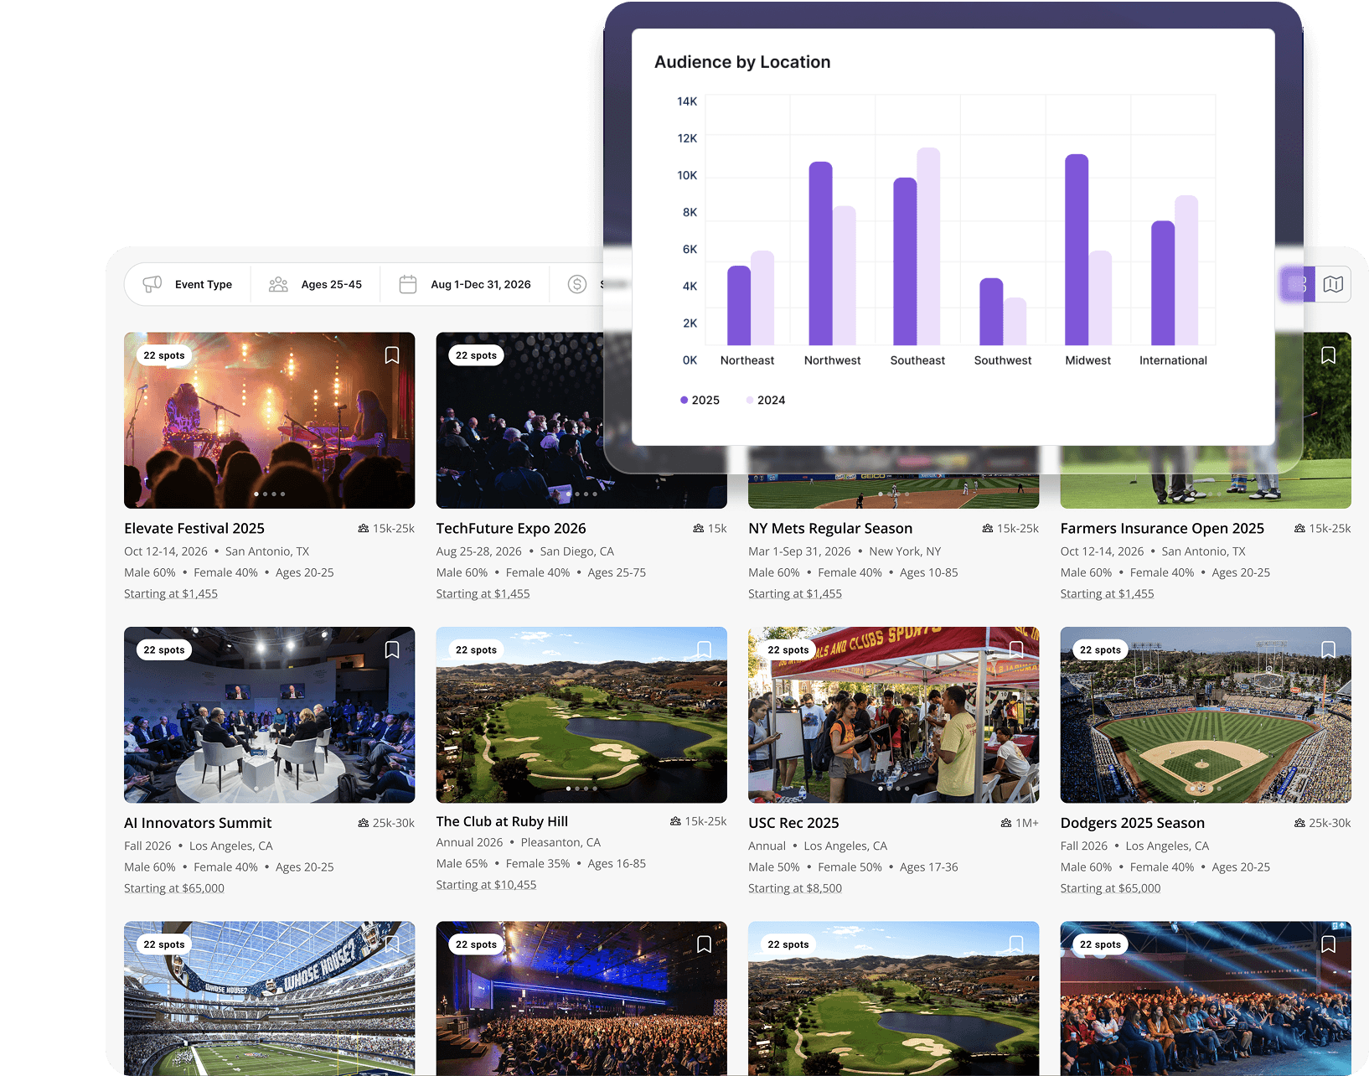Screen dimensions: 1369x1076
Task: Open the USC Rec 2025 photo thumbnail
Action: pyautogui.click(x=893, y=715)
